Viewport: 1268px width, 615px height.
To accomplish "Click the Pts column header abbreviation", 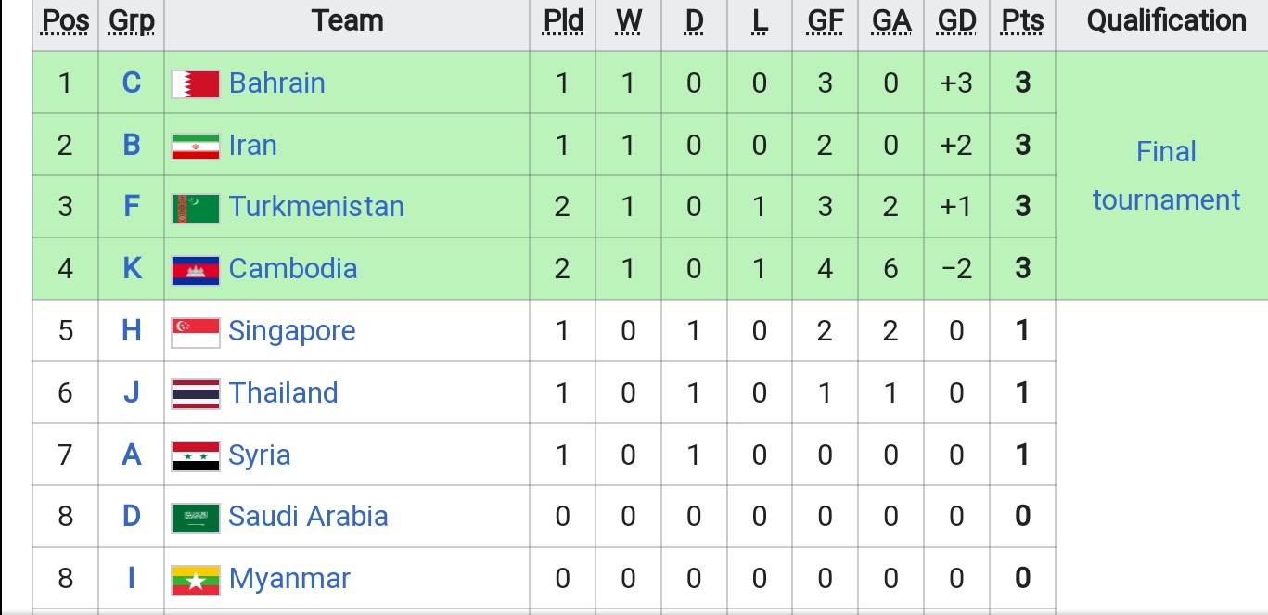I will [x=1022, y=20].
